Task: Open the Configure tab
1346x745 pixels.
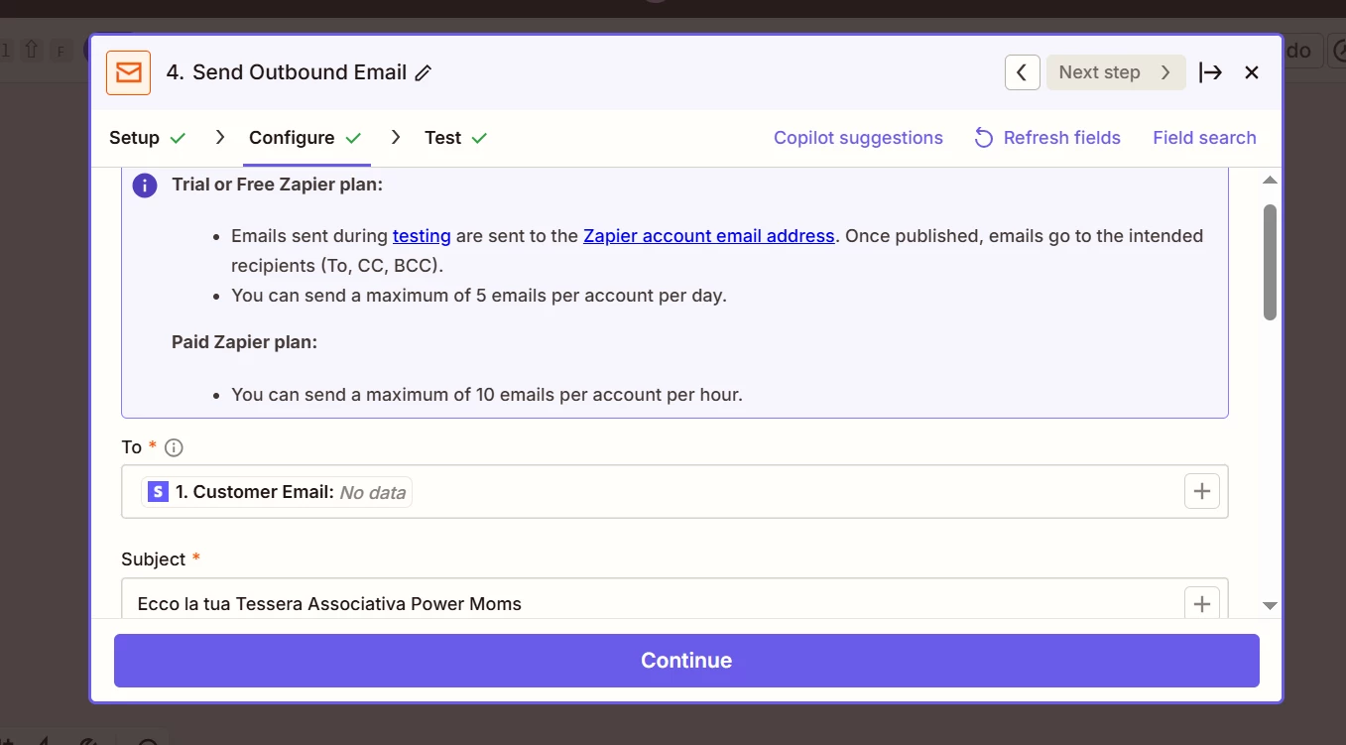Action: tap(306, 138)
